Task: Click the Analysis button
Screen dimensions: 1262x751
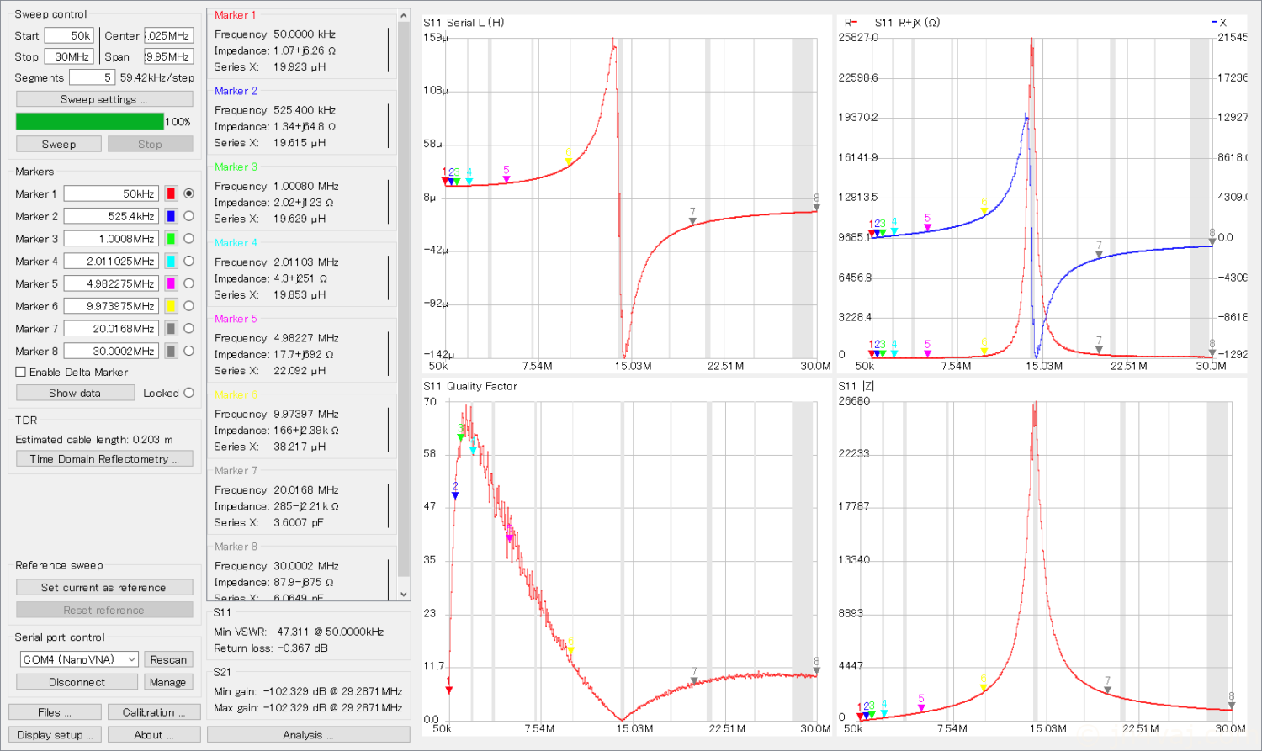Action: pyautogui.click(x=308, y=735)
